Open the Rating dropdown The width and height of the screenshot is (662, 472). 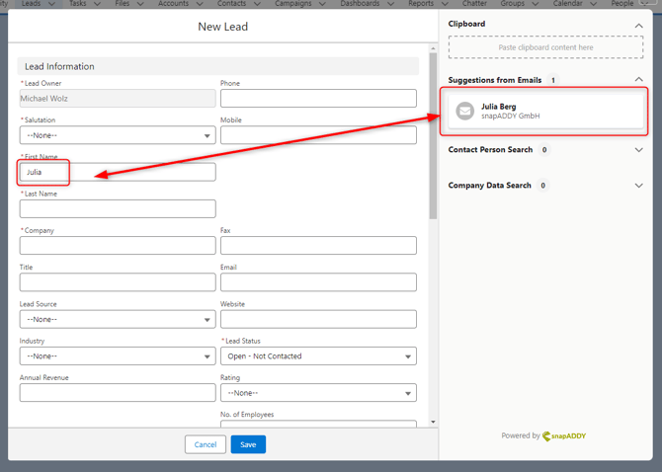(x=318, y=393)
